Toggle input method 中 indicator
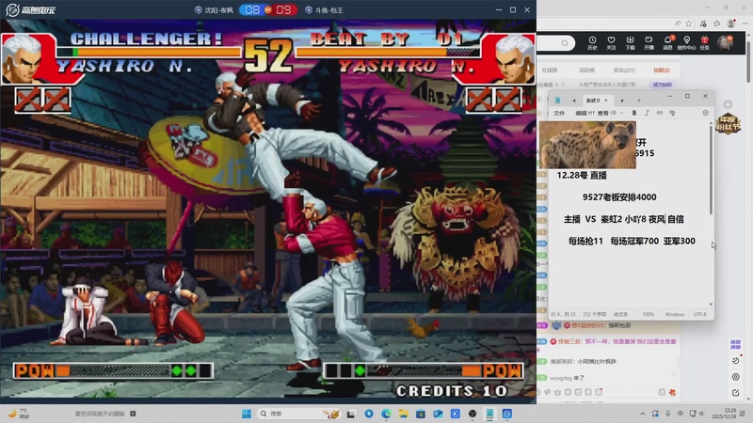Image resolution: width=753 pixels, height=423 pixels. pos(680,414)
